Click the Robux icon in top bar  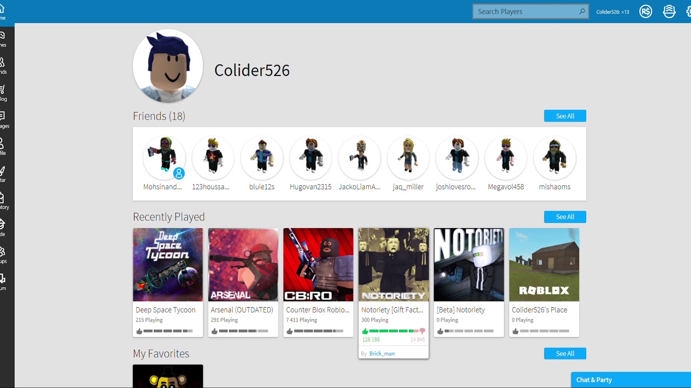646,11
